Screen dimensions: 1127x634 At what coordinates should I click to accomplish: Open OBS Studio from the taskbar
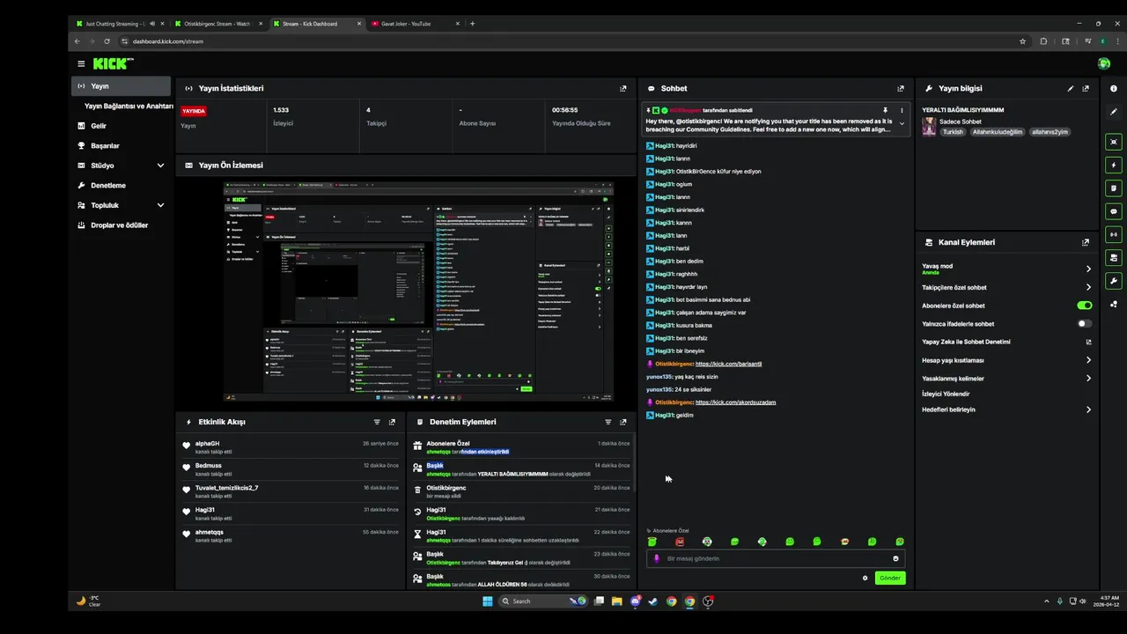click(708, 601)
